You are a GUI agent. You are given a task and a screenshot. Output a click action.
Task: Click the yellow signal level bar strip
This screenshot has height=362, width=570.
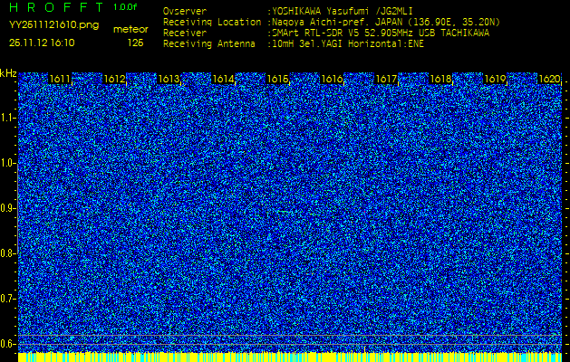tap(290, 357)
